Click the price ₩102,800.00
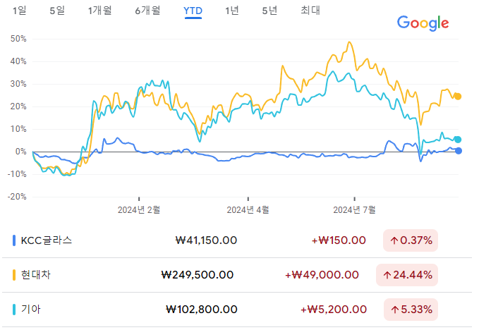This screenshot has height=330, width=479. coord(202,310)
